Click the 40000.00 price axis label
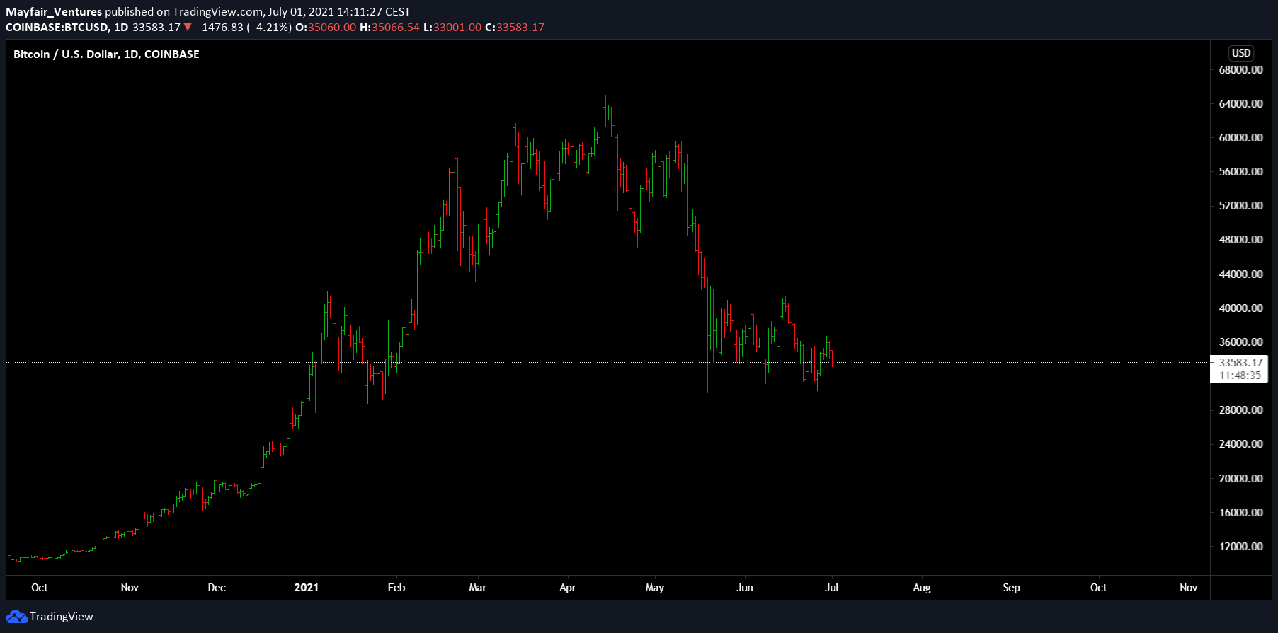Screen dimensions: 1278x633 pos(1240,308)
